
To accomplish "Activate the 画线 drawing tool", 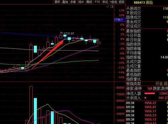I will (x=89, y=2).
